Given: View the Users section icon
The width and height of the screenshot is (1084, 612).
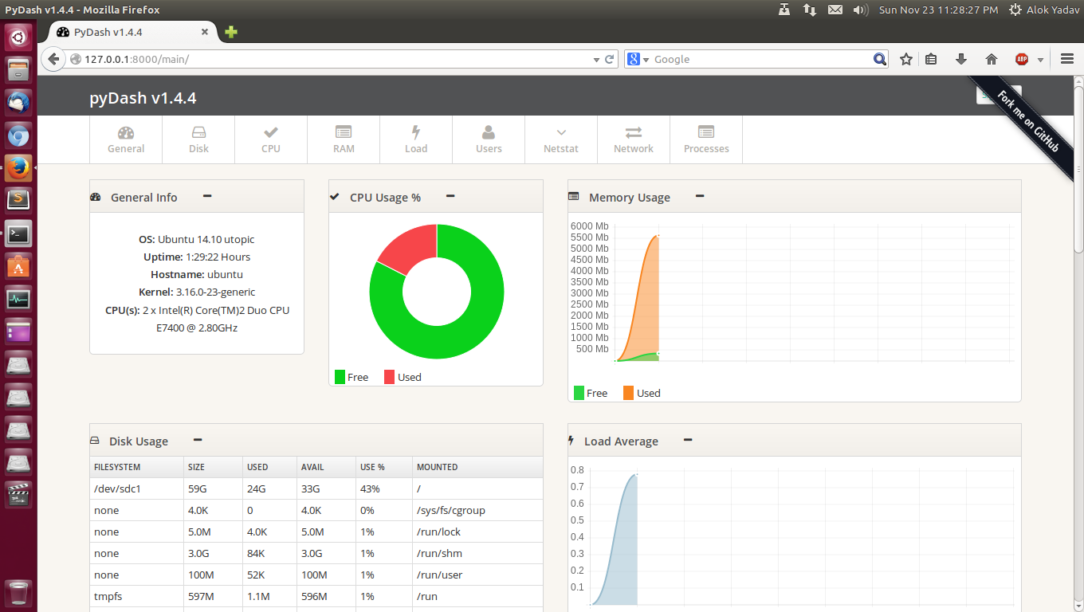Looking at the screenshot, I should pyautogui.click(x=489, y=132).
